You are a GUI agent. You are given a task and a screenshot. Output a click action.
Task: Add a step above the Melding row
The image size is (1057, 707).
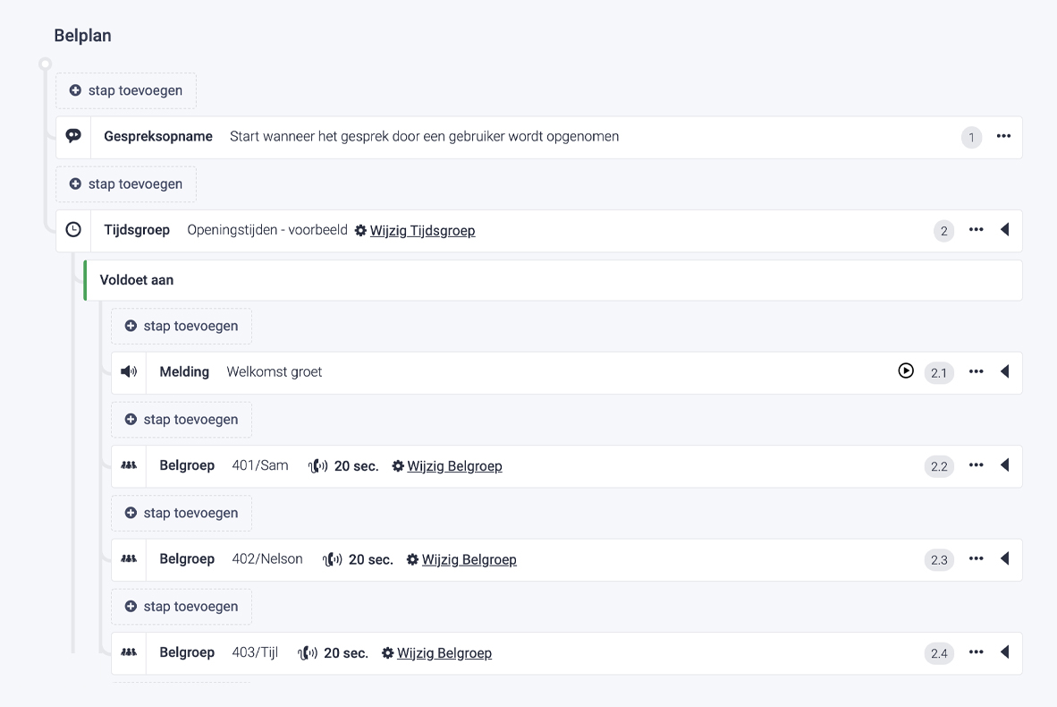(182, 327)
